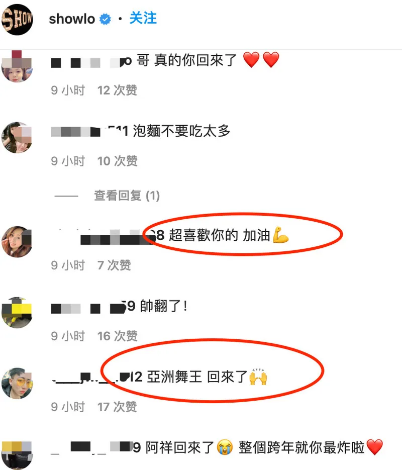Click the raised hands emoji after 回來了
402x470 pixels.
(258, 377)
